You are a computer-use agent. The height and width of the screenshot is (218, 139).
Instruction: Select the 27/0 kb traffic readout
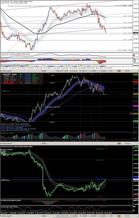(127, 216)
